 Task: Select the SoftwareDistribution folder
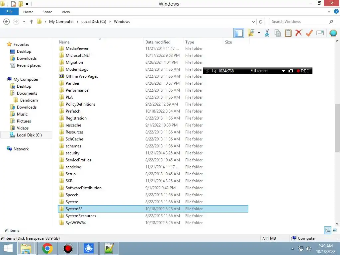[x=83, y=188]
